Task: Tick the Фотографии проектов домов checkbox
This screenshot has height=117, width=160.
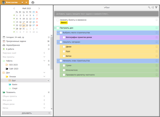Action: pyautogui.click(x=64, y=37)
